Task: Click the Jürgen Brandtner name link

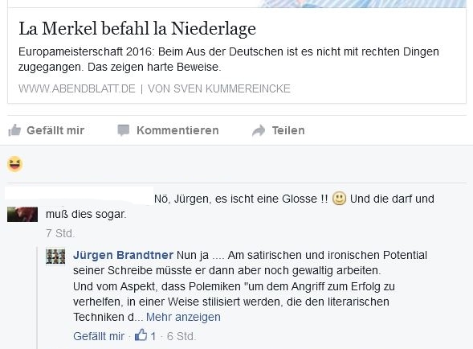Action: [x=123, y=255]
